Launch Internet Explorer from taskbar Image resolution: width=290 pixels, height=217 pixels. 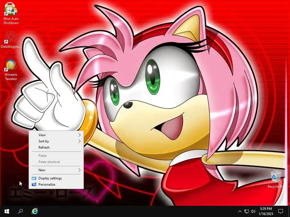(x=35, y=211)
